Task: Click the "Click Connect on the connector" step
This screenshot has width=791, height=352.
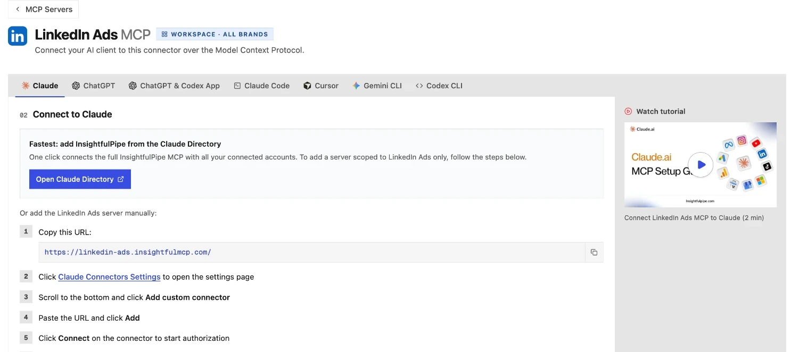Action: (x=134, y=338)
